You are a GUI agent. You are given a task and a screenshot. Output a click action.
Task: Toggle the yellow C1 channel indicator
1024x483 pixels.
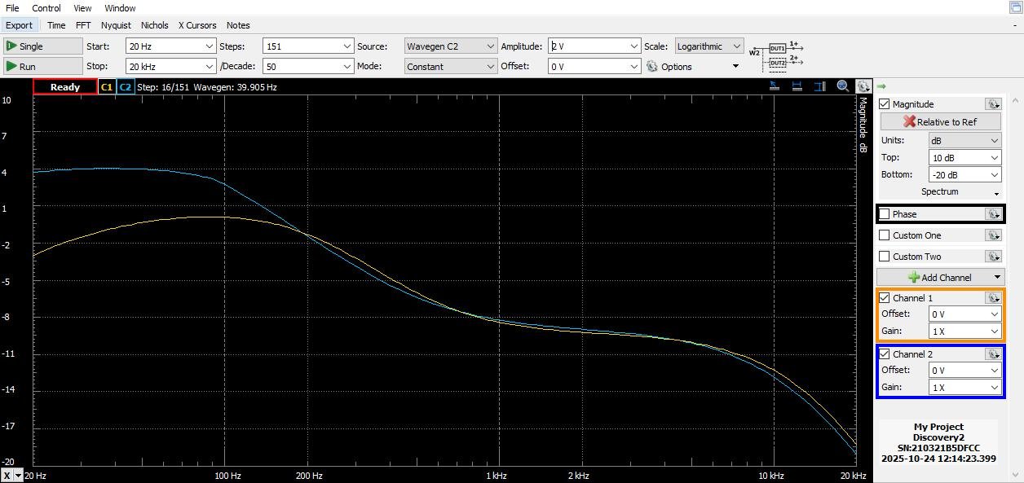pyautogui.click(x=106, y=87)
